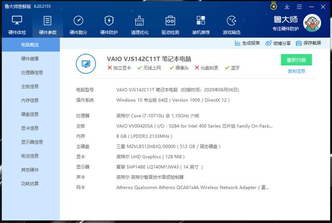Click the Atheros Qualcomm network adapter value

pyautogui.click(x=192, y=187)
